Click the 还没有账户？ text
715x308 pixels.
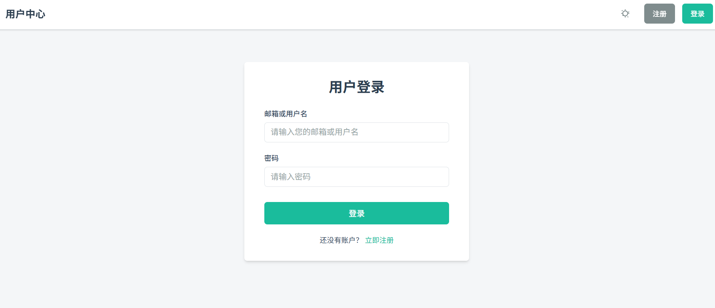340,240
